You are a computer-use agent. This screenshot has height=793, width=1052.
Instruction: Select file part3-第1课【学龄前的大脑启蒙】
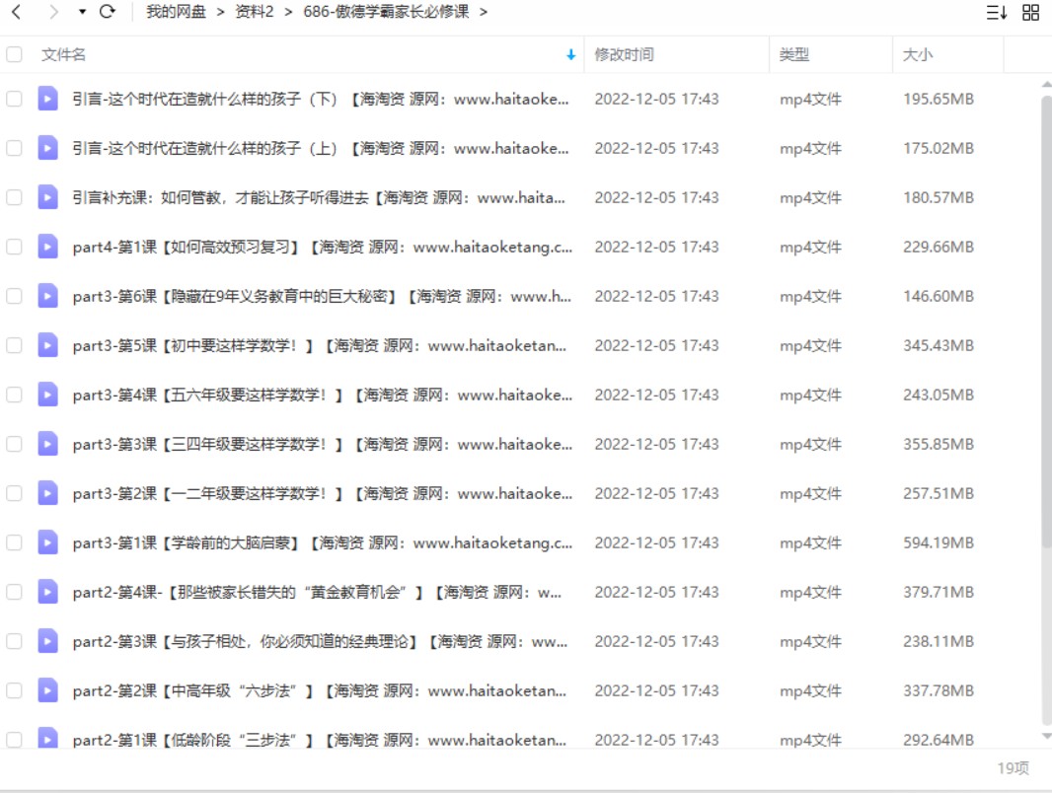tap(323, 542)
